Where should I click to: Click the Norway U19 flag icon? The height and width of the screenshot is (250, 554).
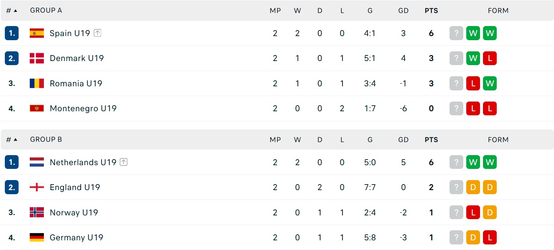pyautogui.click(x=37, y=212)
